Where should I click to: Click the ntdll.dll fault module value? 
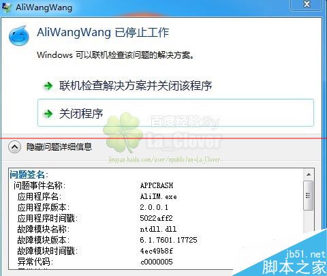(158, 229)
